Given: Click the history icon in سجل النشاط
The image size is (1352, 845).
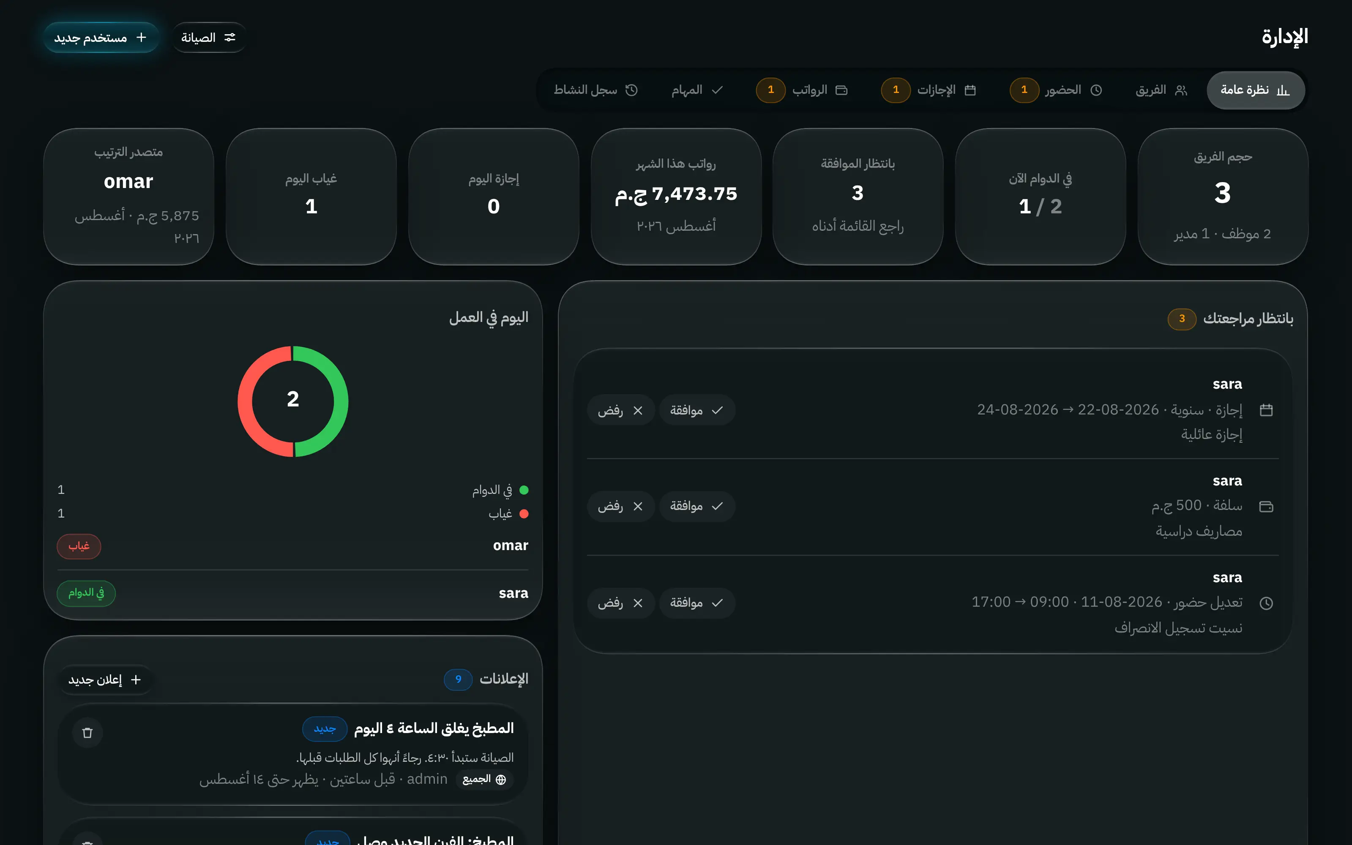Looking at the screenshot, I should tap(631, 90).
